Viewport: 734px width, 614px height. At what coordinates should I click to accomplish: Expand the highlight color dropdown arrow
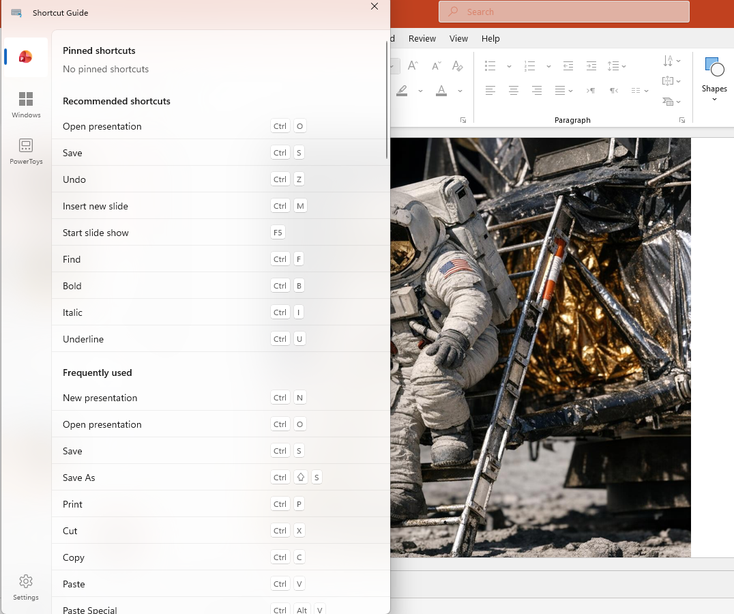(420, 91)
